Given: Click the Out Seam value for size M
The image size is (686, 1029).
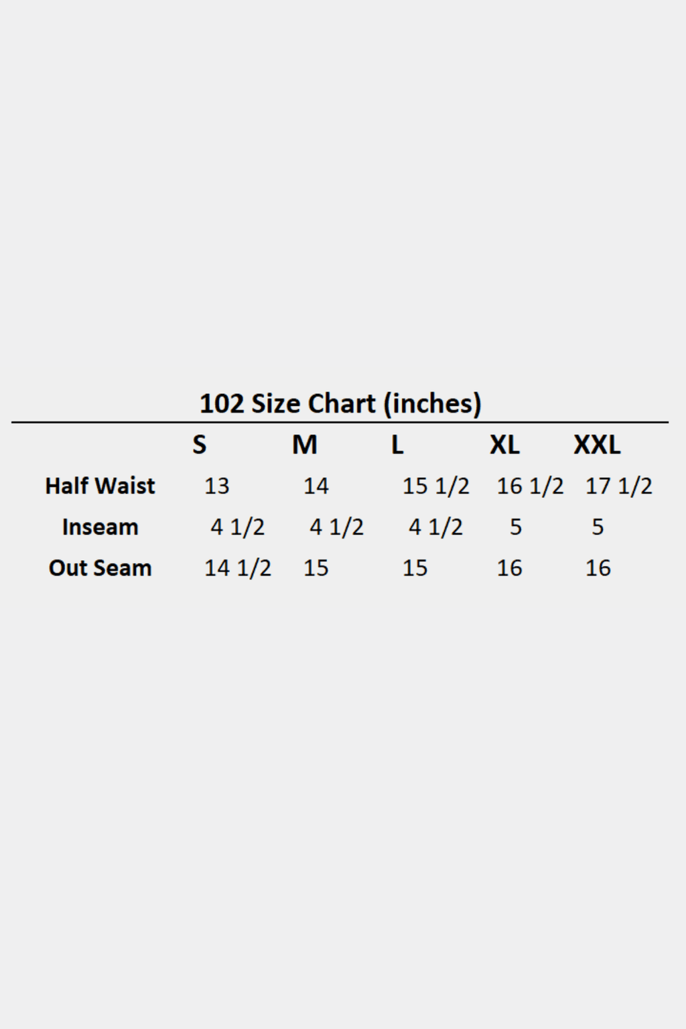Looking at the screenshot, I should click(316, 568).
